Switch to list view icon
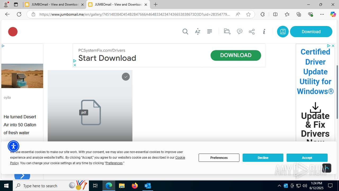 pos(209,31)
